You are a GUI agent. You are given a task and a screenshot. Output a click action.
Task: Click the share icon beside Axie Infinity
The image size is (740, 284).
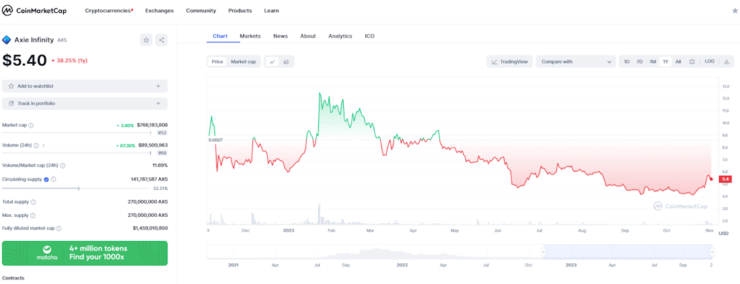point(161,40)
